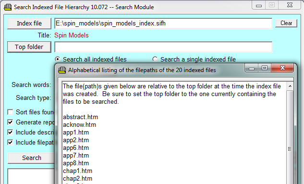
Task: Click the Top folder button
Action: point(29,47)
